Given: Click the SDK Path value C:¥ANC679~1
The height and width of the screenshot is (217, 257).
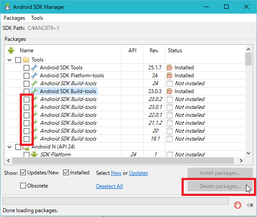Looking at the screenshot, I should tap(43, 28).
